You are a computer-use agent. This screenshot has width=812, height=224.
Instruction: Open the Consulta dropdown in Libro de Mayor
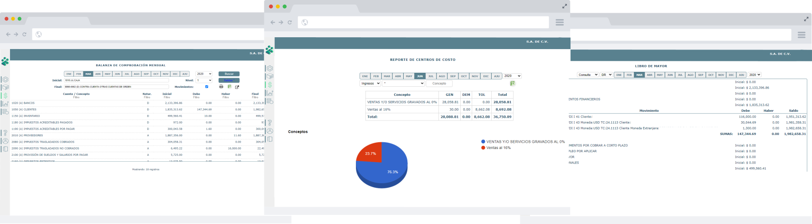click(x=587, y=75)
